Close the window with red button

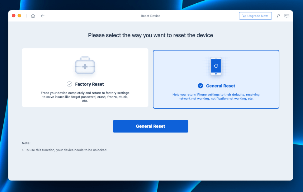click(14, 16)
